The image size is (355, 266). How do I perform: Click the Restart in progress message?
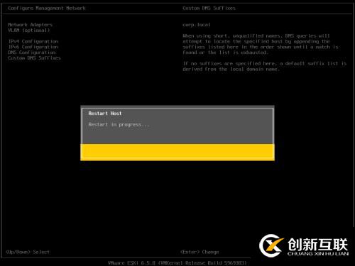point(119,125)
